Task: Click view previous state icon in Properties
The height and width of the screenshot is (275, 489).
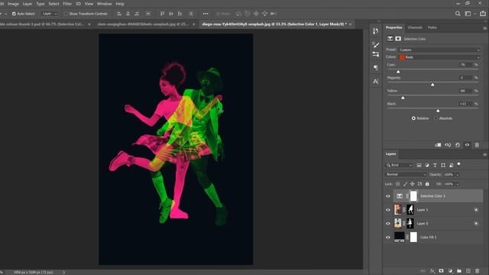Action: point(448,145)
